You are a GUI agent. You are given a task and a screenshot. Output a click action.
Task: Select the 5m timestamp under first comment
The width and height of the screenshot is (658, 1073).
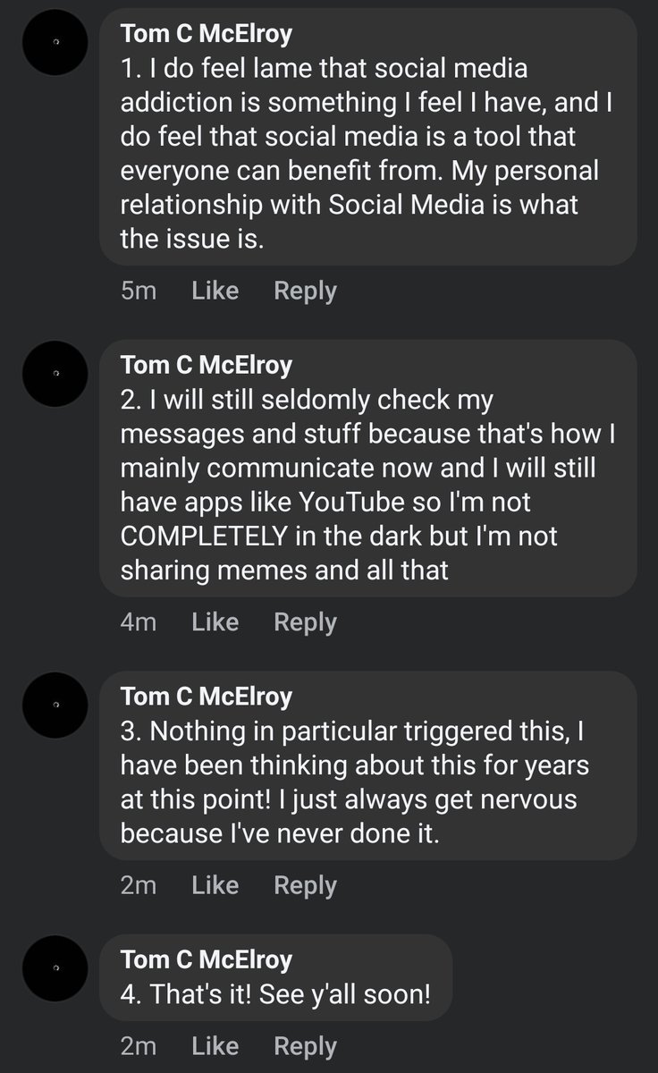pyautogui.click(x=139, y=291)
